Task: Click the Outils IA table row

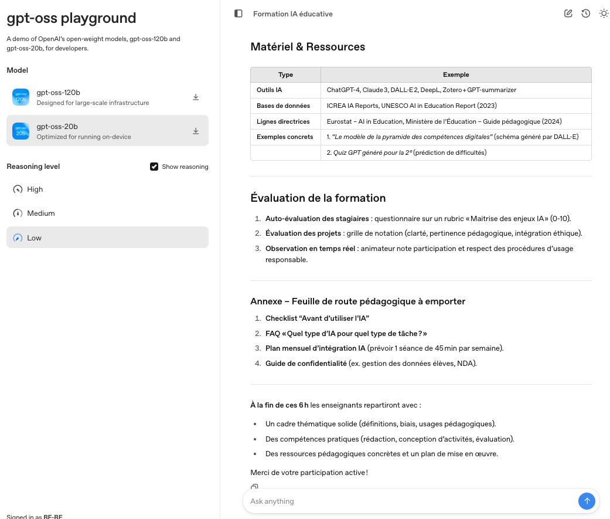Action: [x=421, y=90]
